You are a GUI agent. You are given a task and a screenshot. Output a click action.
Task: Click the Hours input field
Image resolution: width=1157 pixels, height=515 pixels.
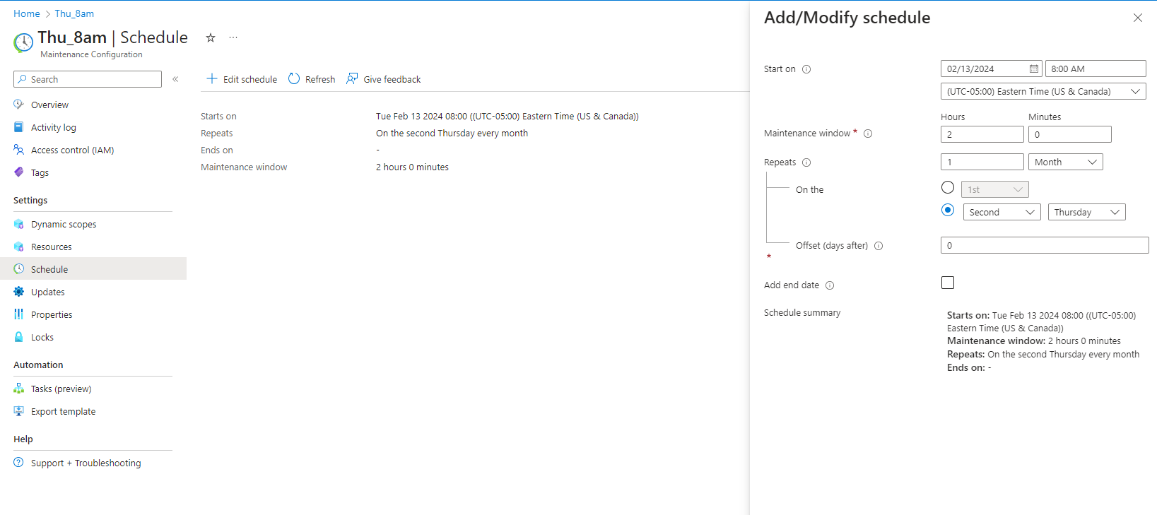click(982, 134)
